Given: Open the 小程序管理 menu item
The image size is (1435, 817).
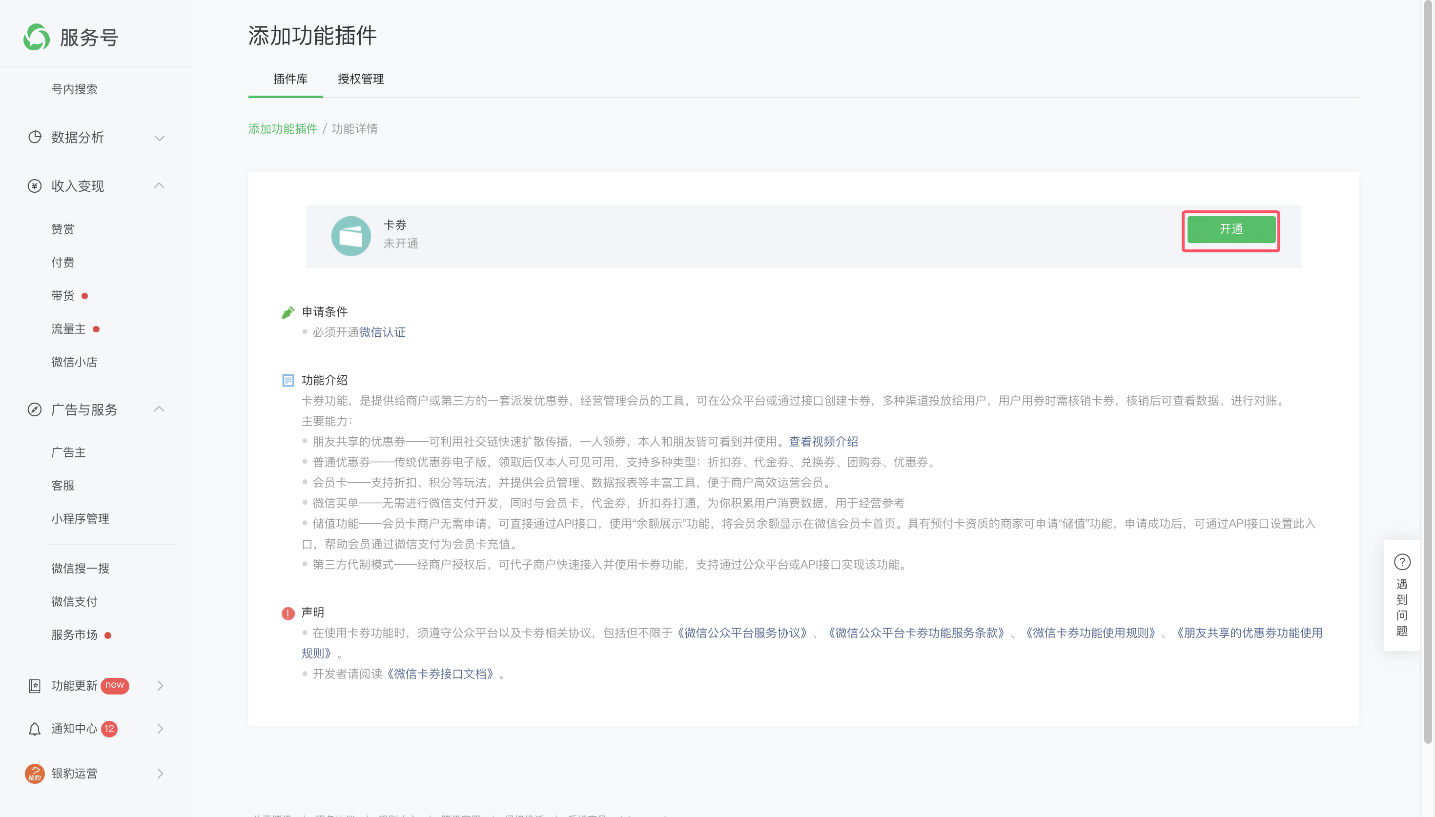Looking at the screenshot, I should tap(80, 519).
